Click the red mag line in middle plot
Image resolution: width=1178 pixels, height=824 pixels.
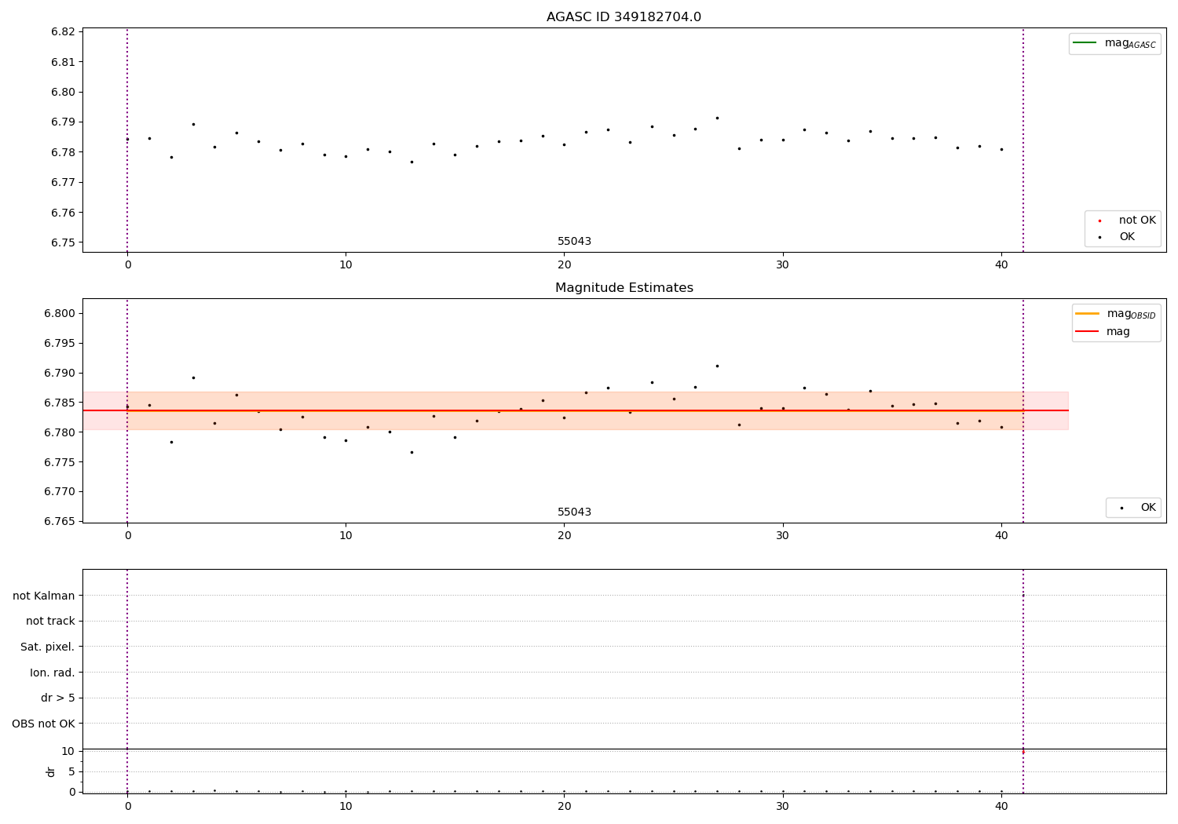[x=575, y=410]
